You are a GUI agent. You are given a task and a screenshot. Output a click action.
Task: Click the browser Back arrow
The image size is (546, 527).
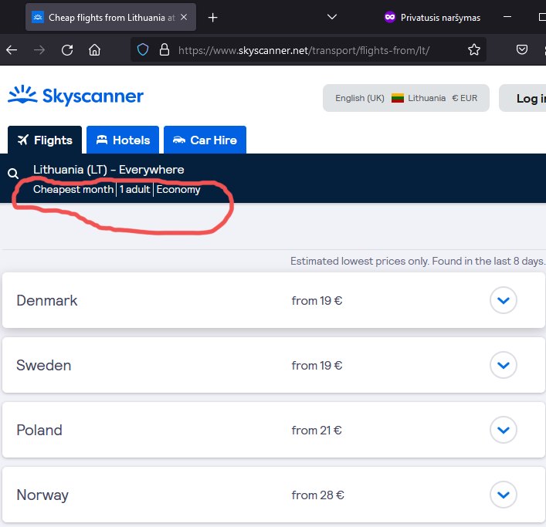pos(12,50)
